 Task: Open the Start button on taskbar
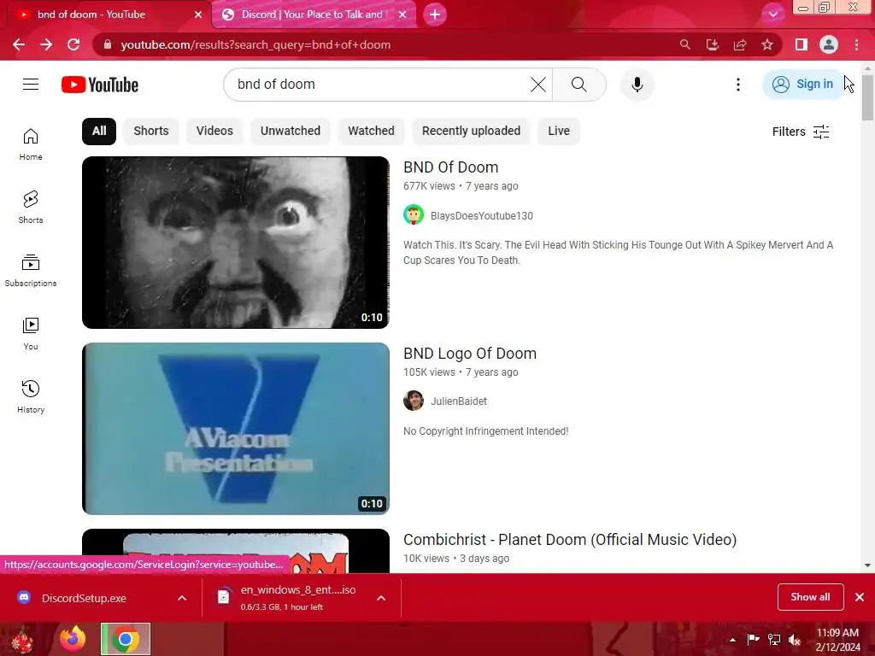pos(23,639)
